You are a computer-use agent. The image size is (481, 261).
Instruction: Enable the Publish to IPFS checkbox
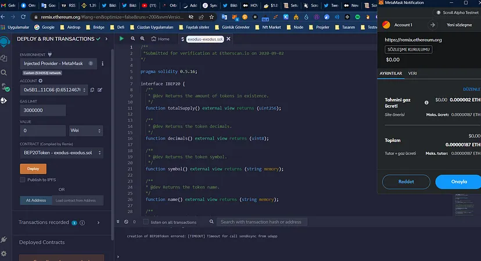coord(23,180)
